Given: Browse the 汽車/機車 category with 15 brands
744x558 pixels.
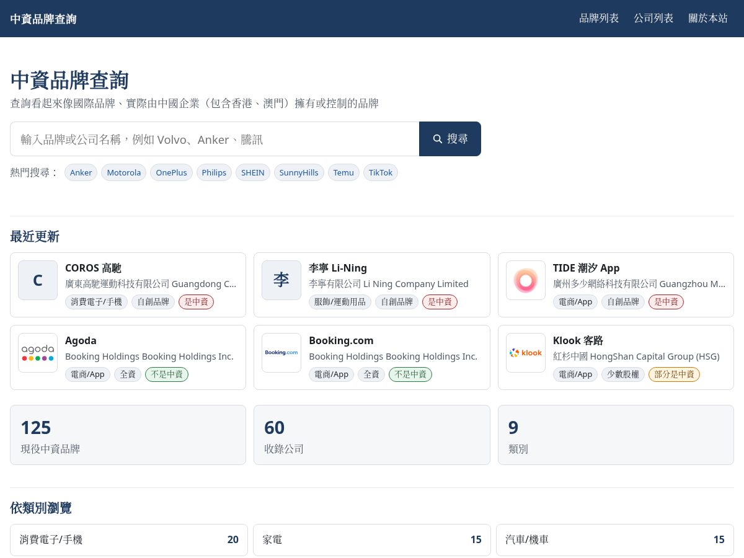Looking at the screenshot, I should [615, 539].
